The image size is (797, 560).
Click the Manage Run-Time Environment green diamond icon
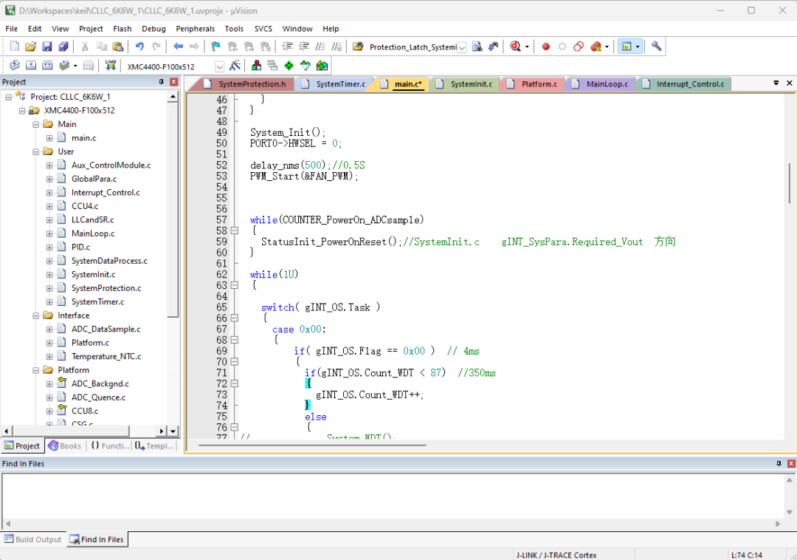pos(289,66)
